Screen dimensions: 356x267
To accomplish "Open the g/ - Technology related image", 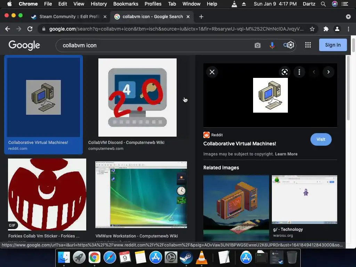I will (x=305, y=199).
